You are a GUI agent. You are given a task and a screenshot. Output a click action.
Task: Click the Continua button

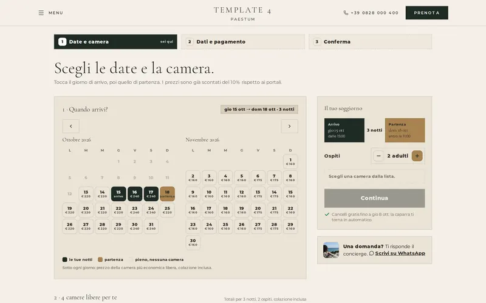click(374, 198)
